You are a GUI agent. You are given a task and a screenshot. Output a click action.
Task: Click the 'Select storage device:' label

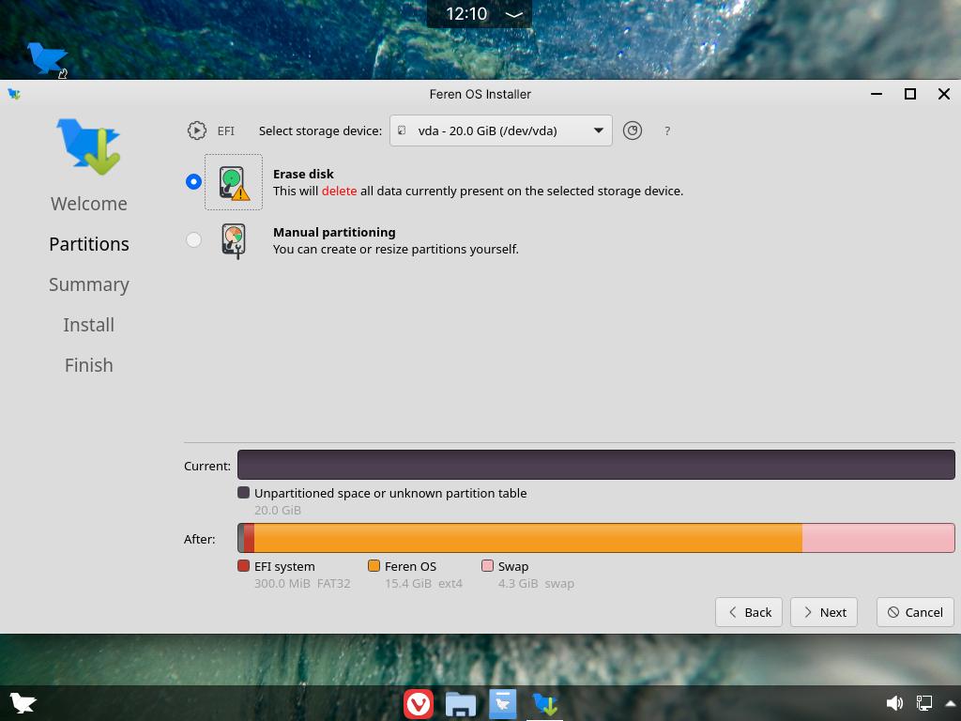point(320,130)
